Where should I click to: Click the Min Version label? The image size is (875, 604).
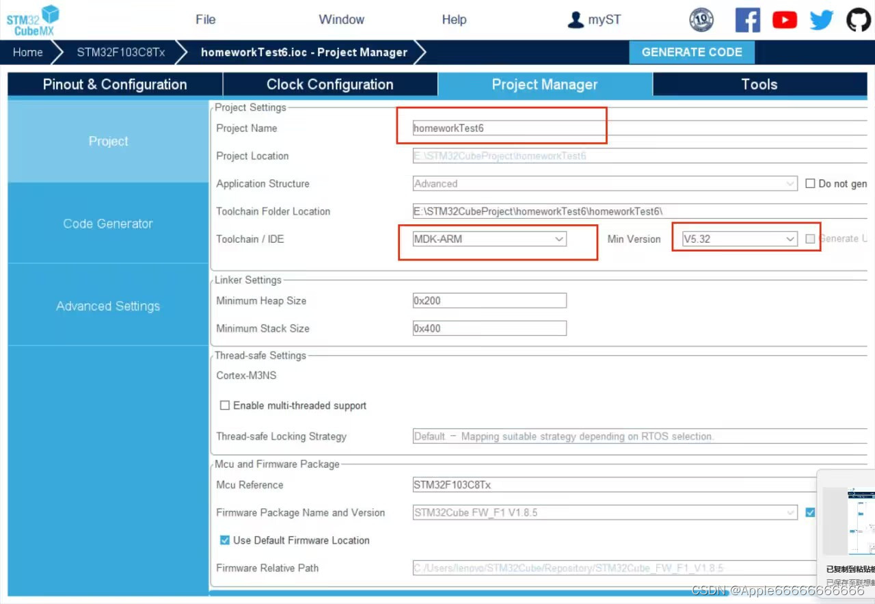tap(634, 239)
